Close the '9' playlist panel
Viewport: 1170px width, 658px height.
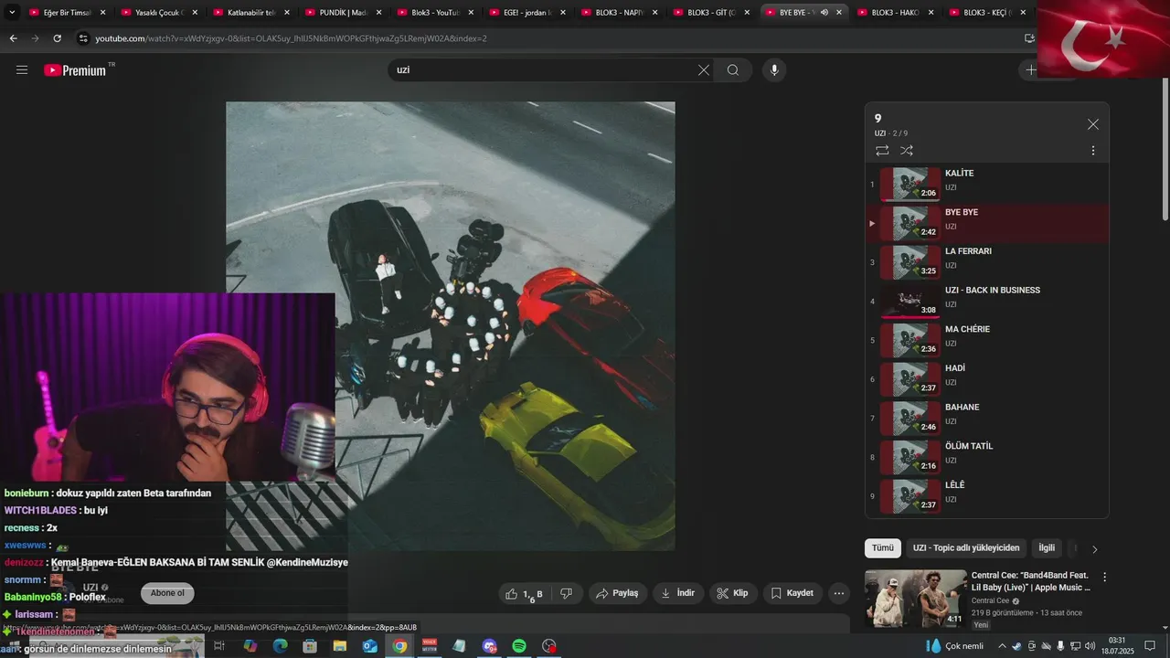pos(1093,124)
